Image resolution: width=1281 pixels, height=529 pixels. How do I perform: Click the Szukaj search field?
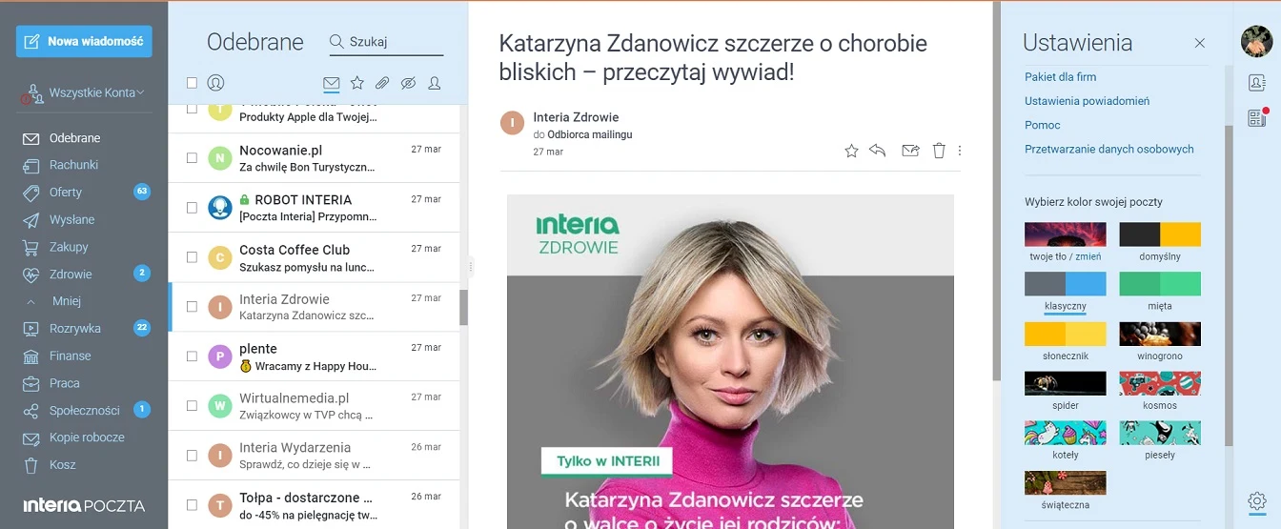(386, 42)
